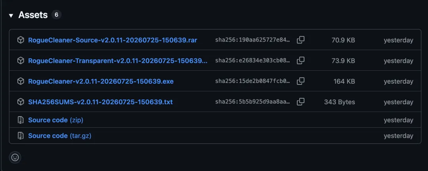The height and width of the screenshot is (171, 428).
Task: Download Source code (tar.gz)
Action: coord(59,135)
